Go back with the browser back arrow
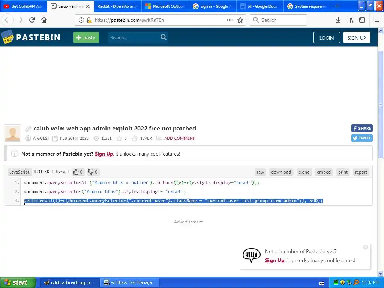Screen dimensions: 384x288 click(x=7, y=20)
